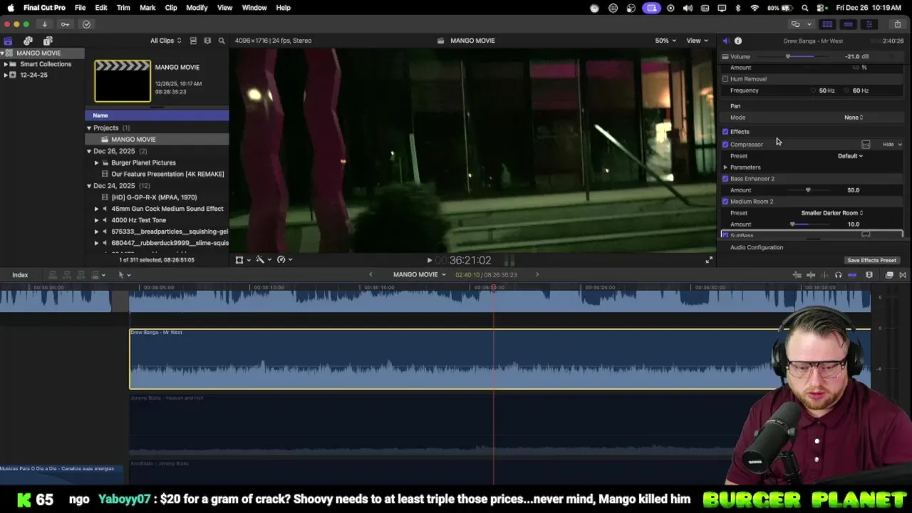Show the Libraries sidebar clapper icon
This screenshot has height=513, width=912.
(8, 41)
